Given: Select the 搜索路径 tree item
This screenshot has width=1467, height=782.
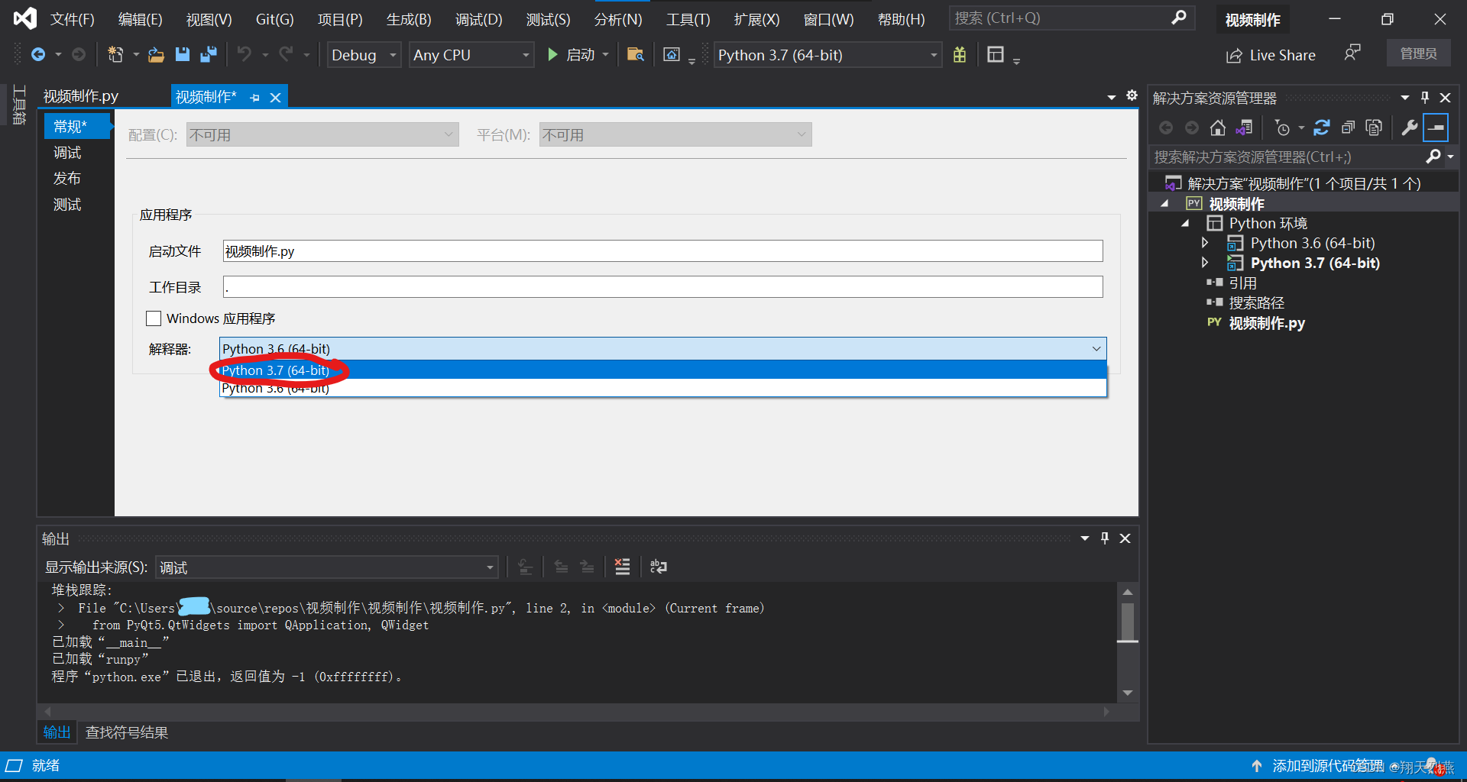Looking at the screenshot, I should click(x=1256, y=303).
